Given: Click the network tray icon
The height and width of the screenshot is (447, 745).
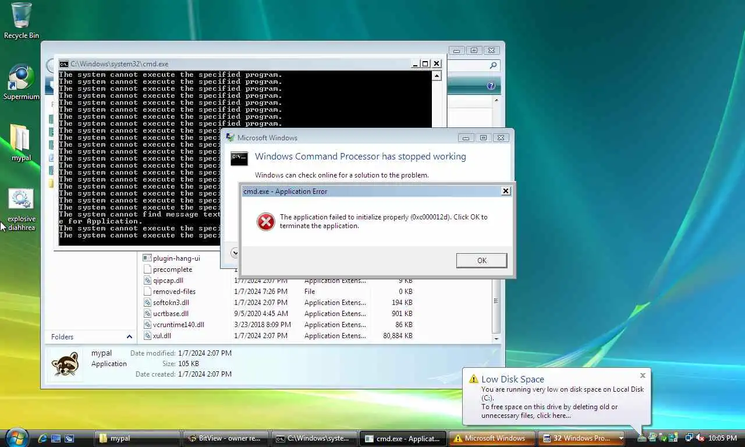Looking at the screenshot, I should [x=690, y=438].
